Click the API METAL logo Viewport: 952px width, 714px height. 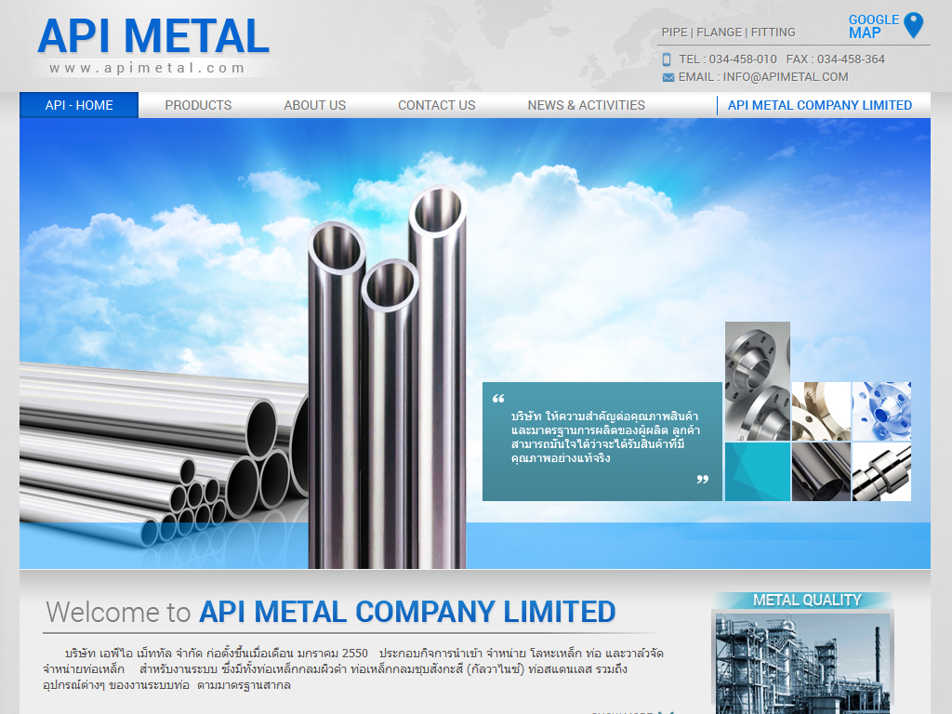point(153,36)
